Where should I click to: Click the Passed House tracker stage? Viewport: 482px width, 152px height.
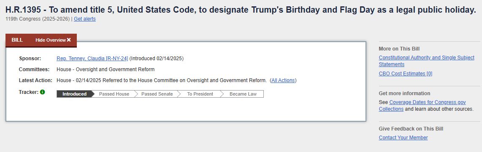tap(114, 94)
